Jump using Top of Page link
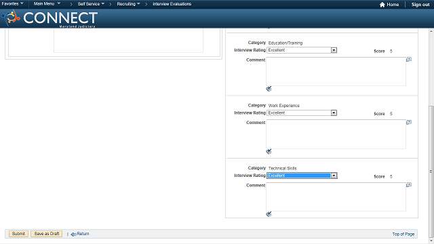 pyautogui.click(x=403, y=234)
